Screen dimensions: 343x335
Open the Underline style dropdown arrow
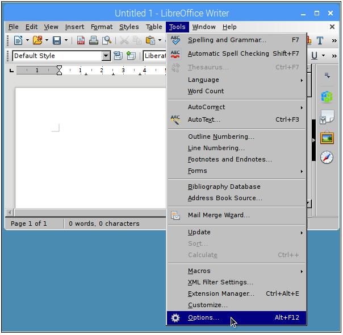(323, 56)
